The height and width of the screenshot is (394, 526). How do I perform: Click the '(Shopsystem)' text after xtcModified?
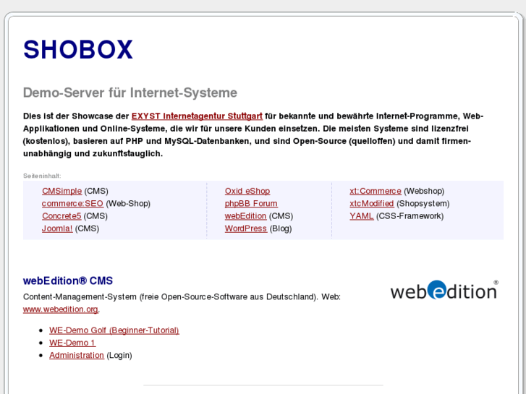423,203
